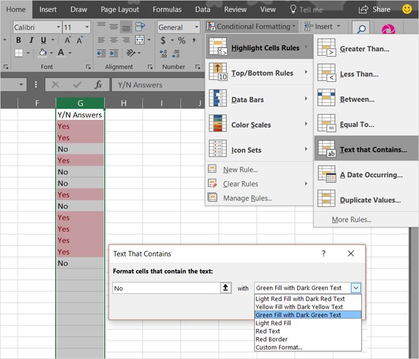The height and width of the screenshot is (359, 419).
Task: Select Yellow Fill with Dark Yellow Text
Action: pyautogui.click(x=300, y=307)
